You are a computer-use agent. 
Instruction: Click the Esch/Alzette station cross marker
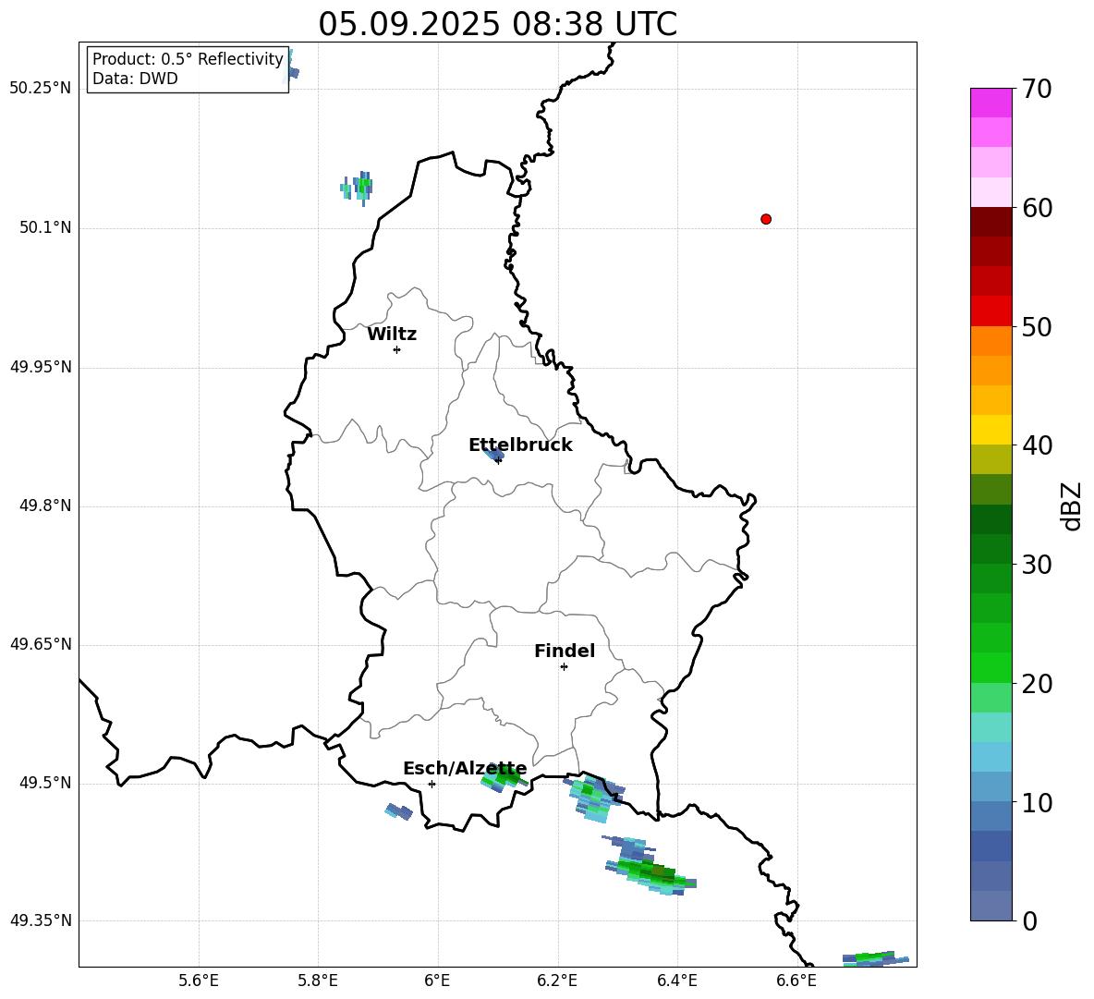pos(432,784)
